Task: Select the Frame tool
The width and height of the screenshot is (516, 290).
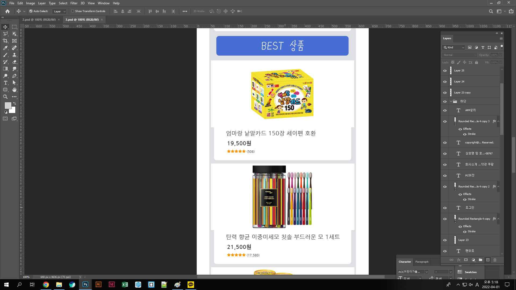Action: [x=15, y=41]
